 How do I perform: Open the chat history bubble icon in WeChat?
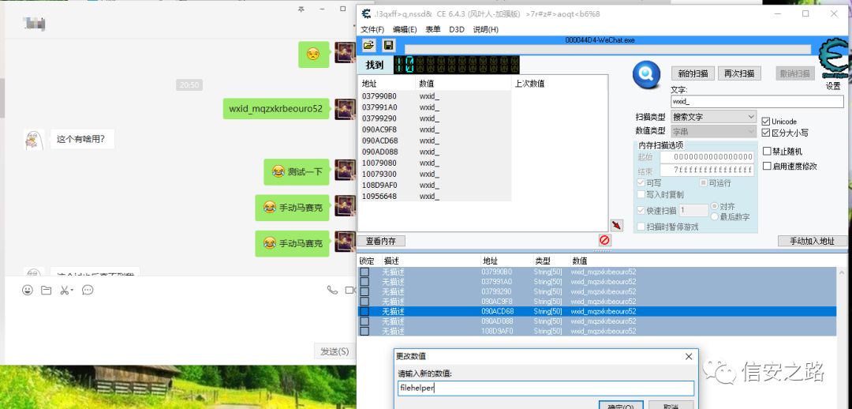tap(88, 290)
